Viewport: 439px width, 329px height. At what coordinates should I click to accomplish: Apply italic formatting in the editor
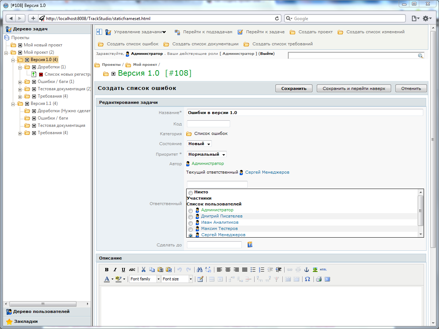(x=115, y=269)
